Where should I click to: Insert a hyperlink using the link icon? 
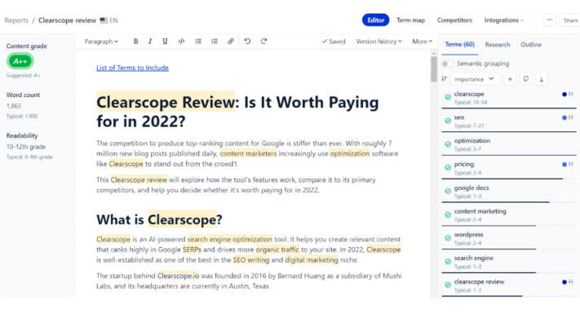230,42
